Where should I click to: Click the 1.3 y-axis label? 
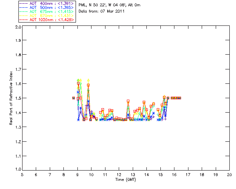[x=18, y=127]
